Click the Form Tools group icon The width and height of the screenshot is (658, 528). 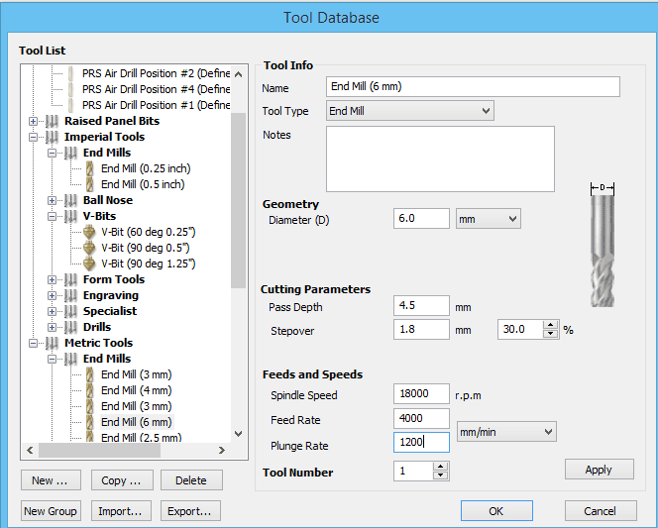coord(70,279)
